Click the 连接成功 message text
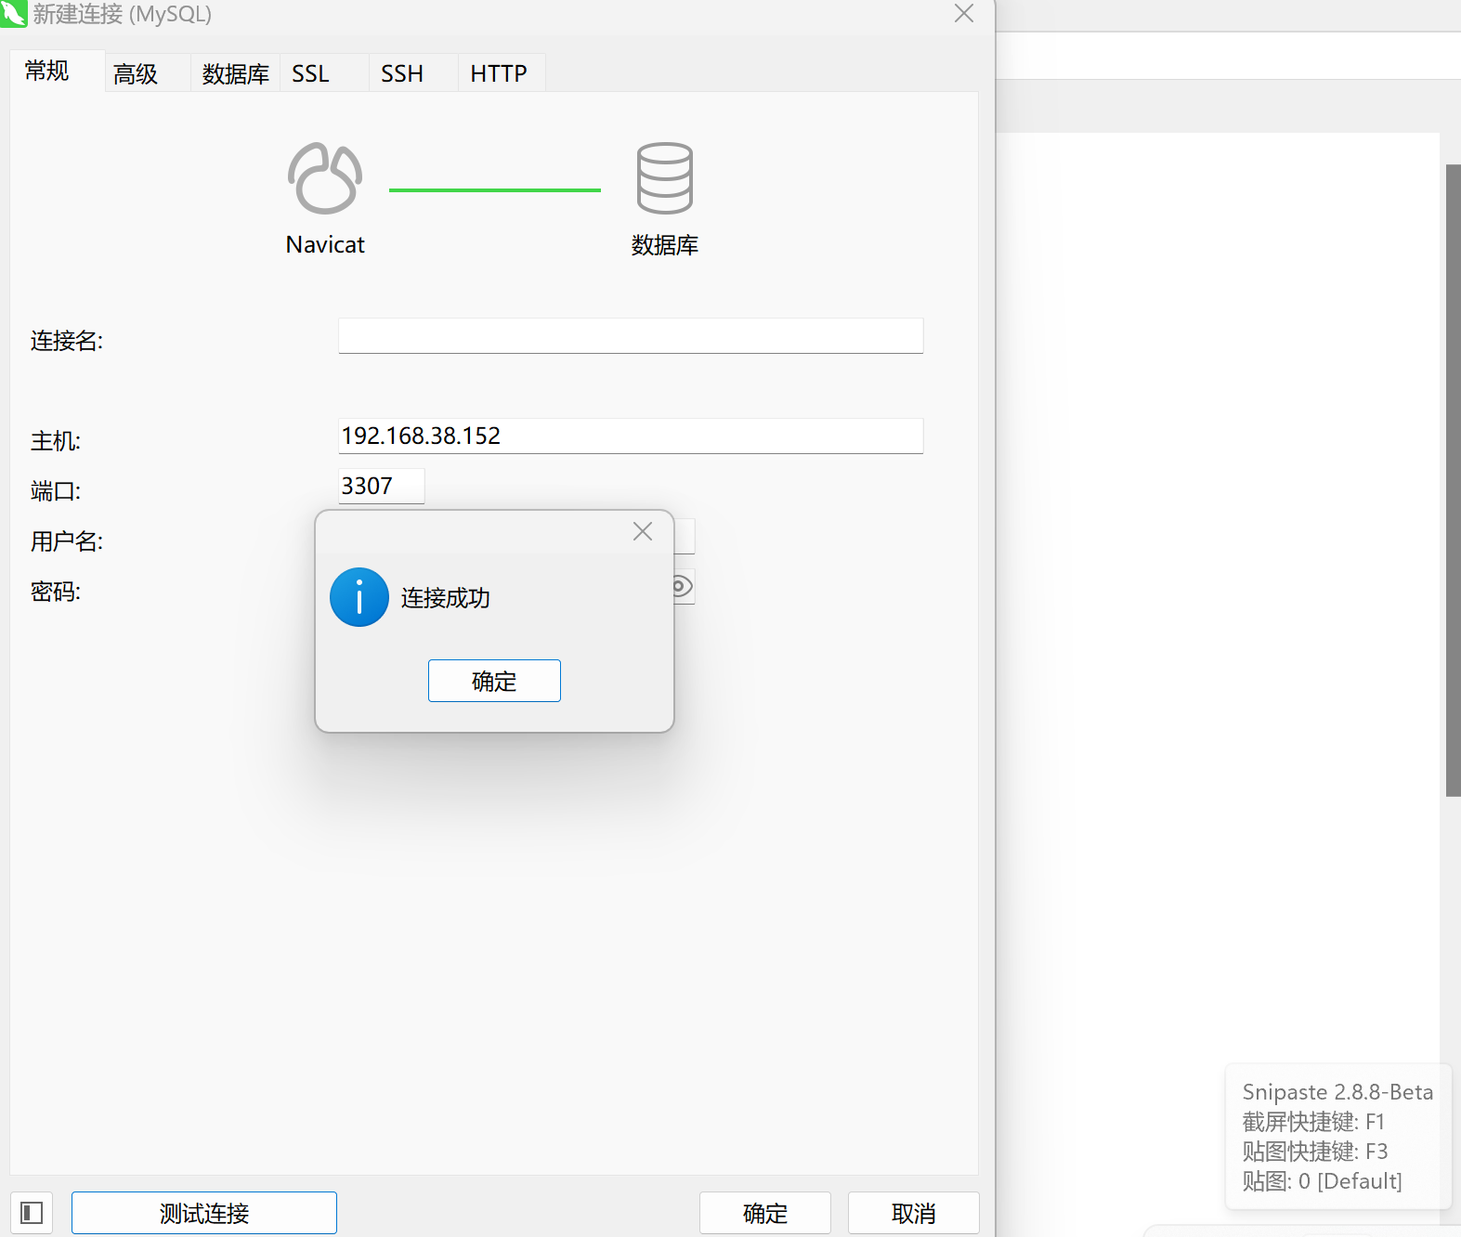This screenshot has width=1461, height=1237. (446, 598)
